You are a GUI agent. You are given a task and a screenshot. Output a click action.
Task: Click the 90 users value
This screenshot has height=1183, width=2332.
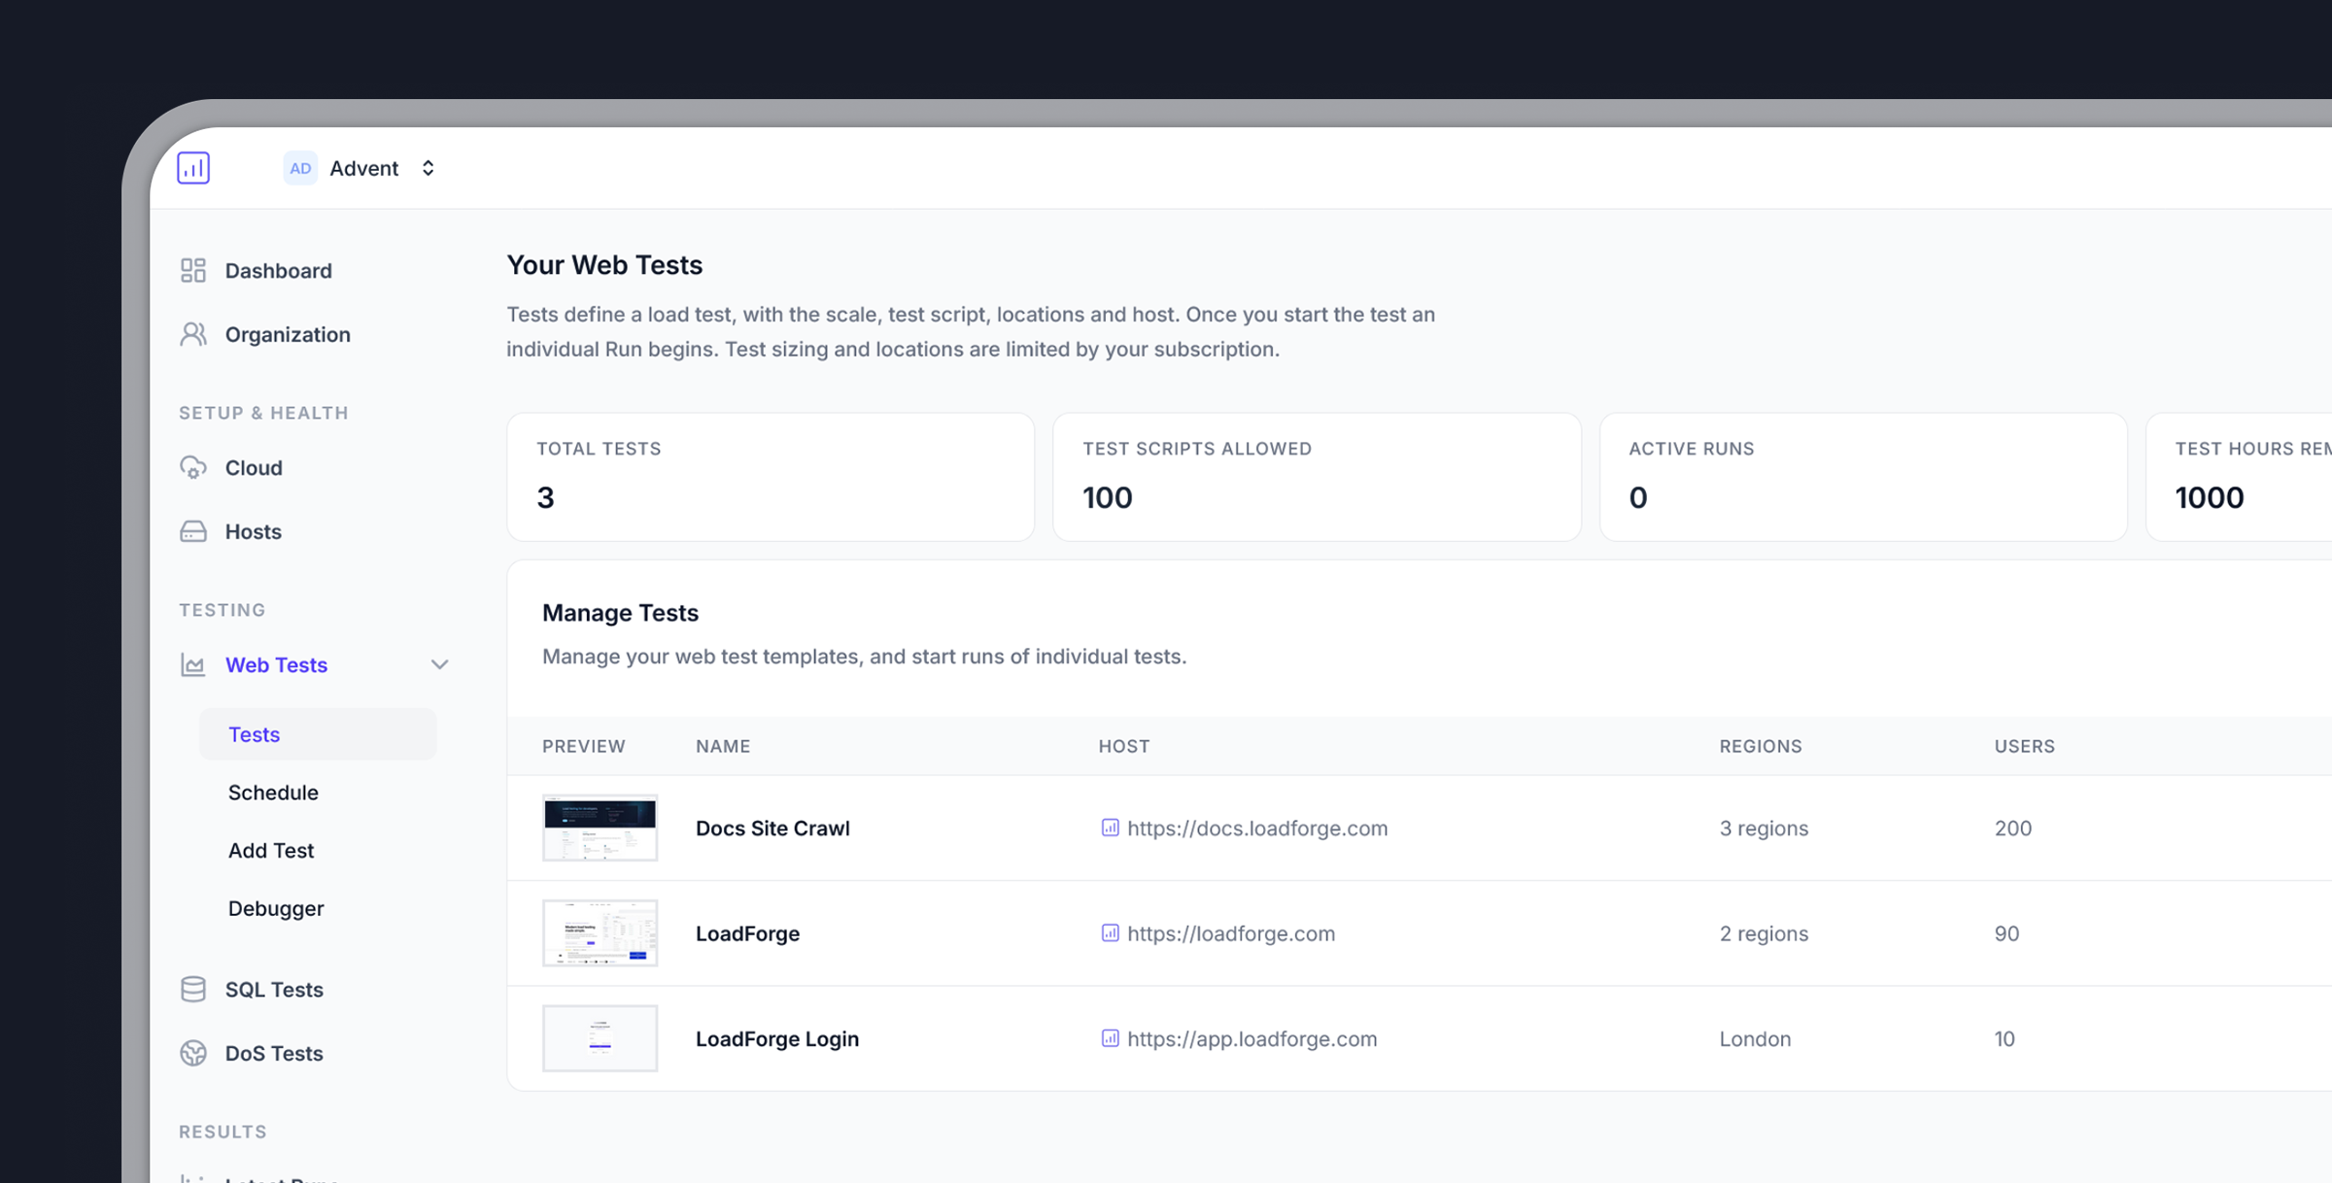pyautogui.click(x=2007, y=933)
